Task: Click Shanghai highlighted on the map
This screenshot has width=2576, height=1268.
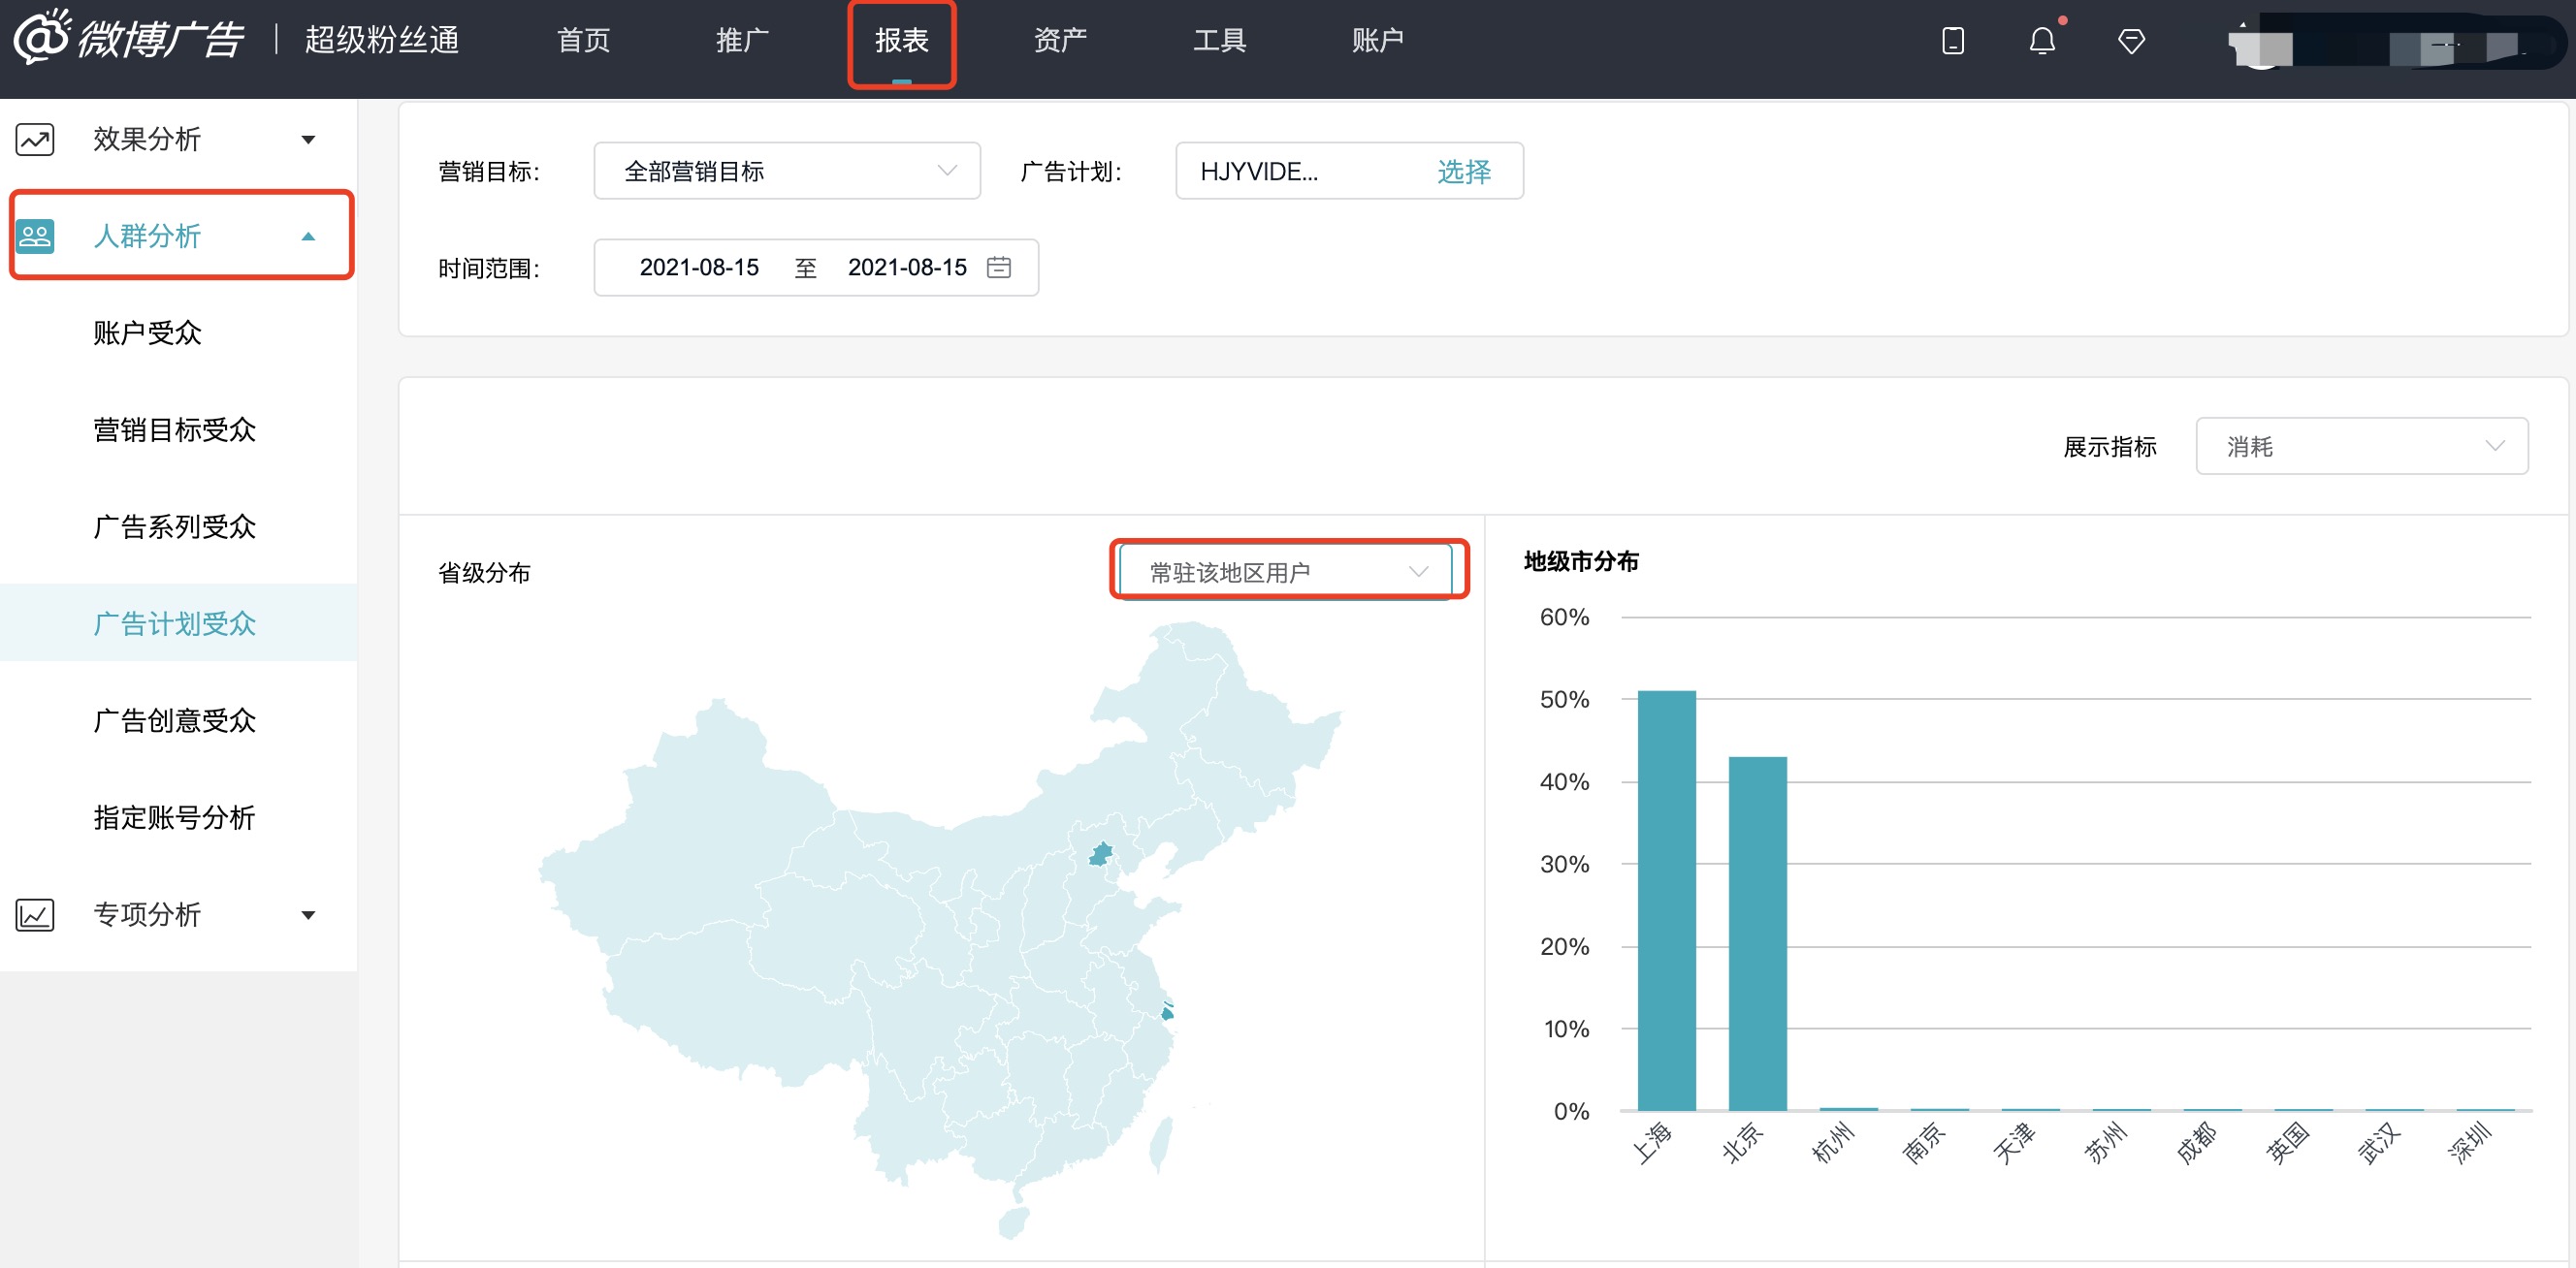Action: point(1166,1013)
